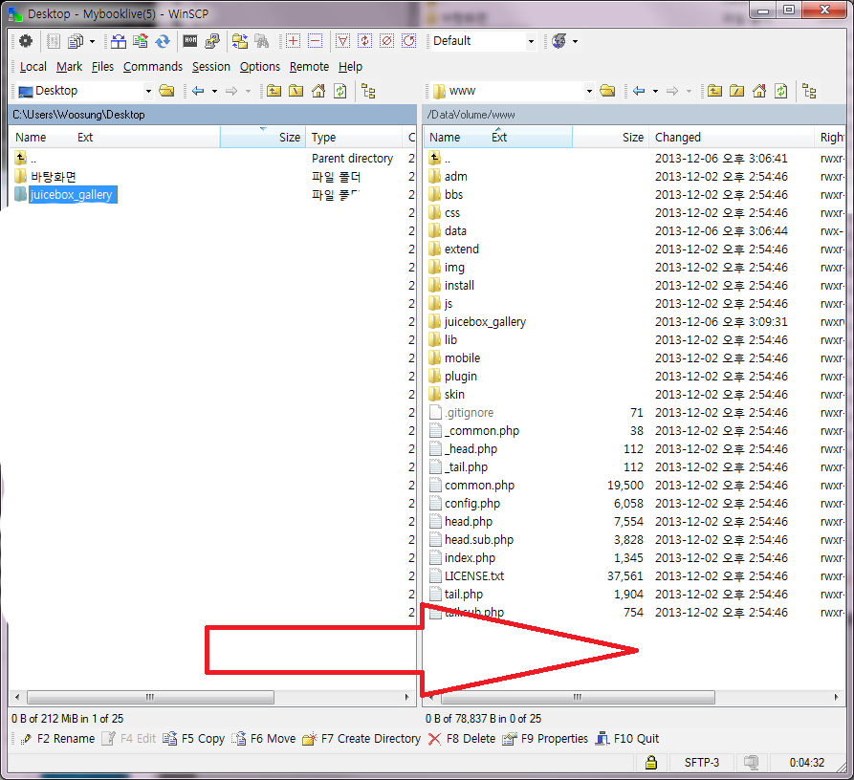The height and width of the screenshot is (780, 854).
Task: Refresh the remote www panel
Action: (781, 91)
